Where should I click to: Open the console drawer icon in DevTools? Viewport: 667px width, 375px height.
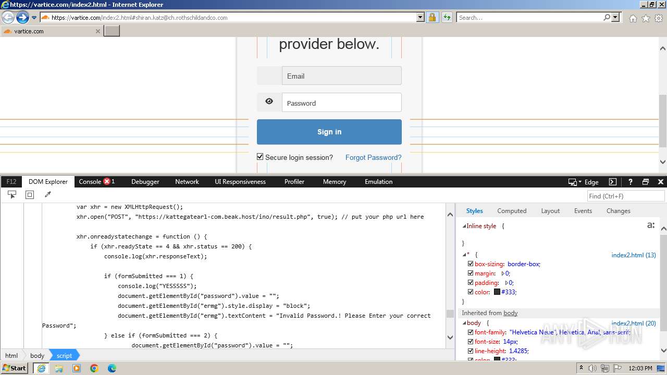(x=613, y=182)
